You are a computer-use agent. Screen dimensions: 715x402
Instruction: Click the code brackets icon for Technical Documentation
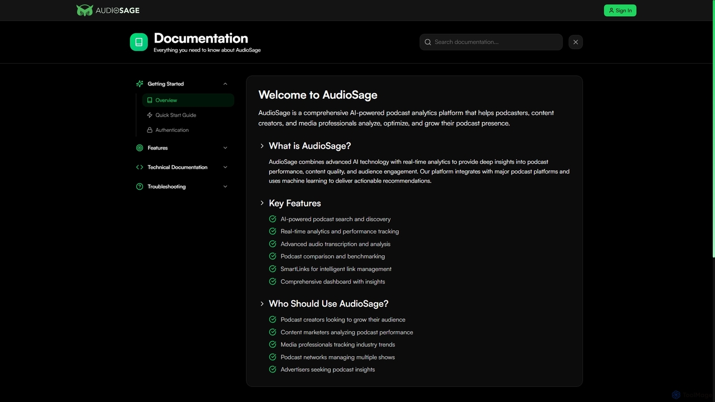tap(140, 167)
